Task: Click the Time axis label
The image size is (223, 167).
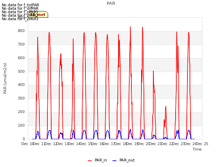Action: click(x=197, y=149)
